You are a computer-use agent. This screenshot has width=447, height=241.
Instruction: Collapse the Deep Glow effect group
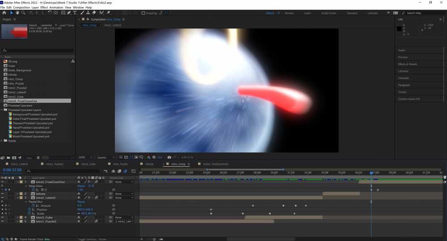click(26, 186)
